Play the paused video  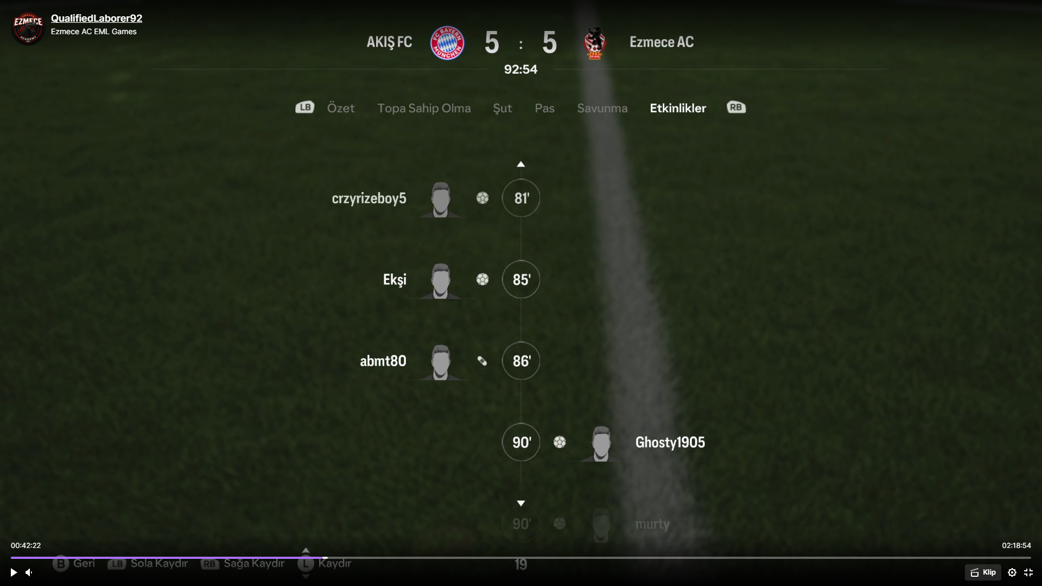pos(14,572)
